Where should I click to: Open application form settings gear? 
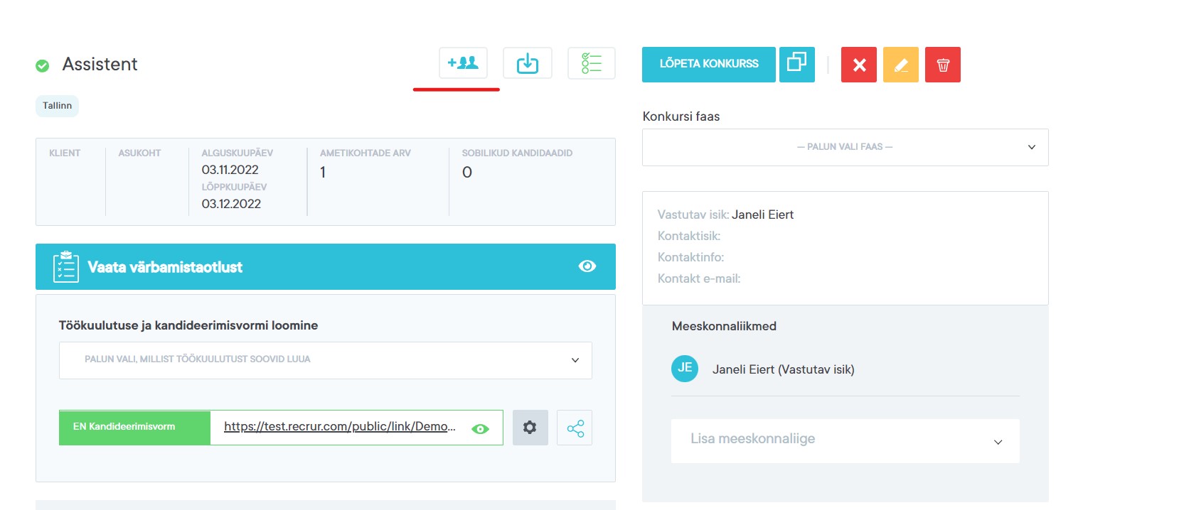(x=530, y=428)
